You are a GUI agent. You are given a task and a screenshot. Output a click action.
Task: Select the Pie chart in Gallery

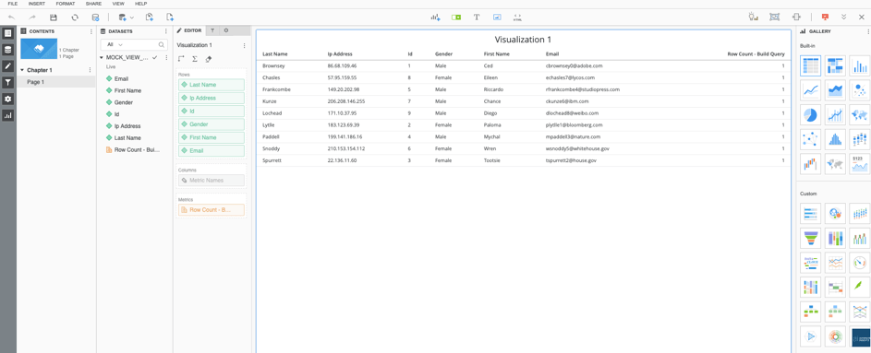[x=810, y=115]
